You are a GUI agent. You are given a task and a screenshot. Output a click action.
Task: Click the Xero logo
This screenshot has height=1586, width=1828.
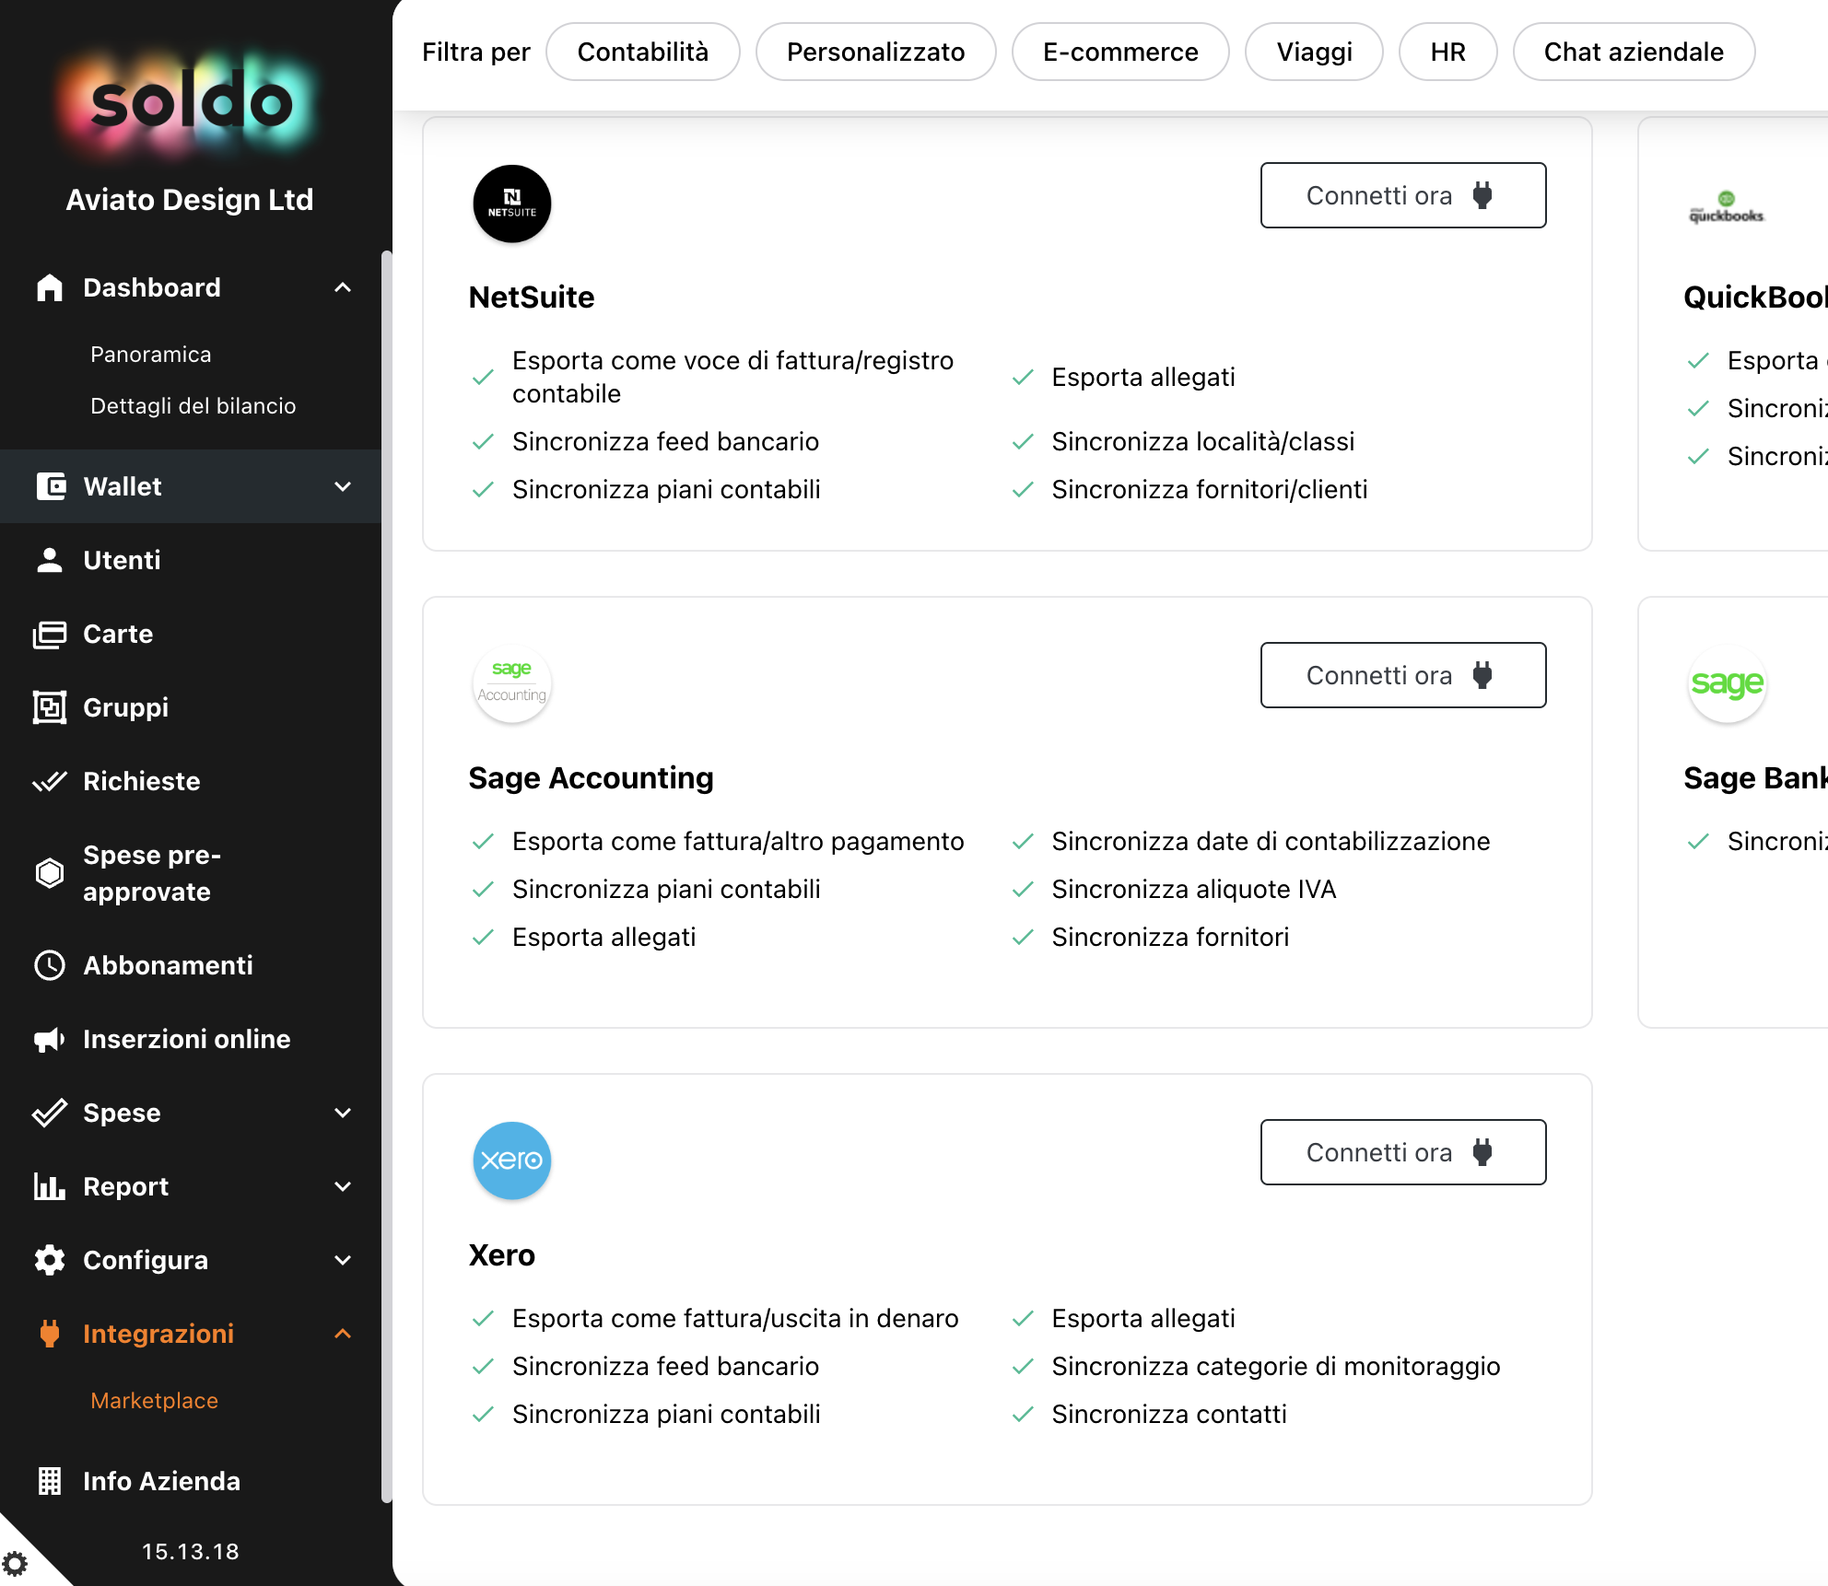pos(512,1160)
